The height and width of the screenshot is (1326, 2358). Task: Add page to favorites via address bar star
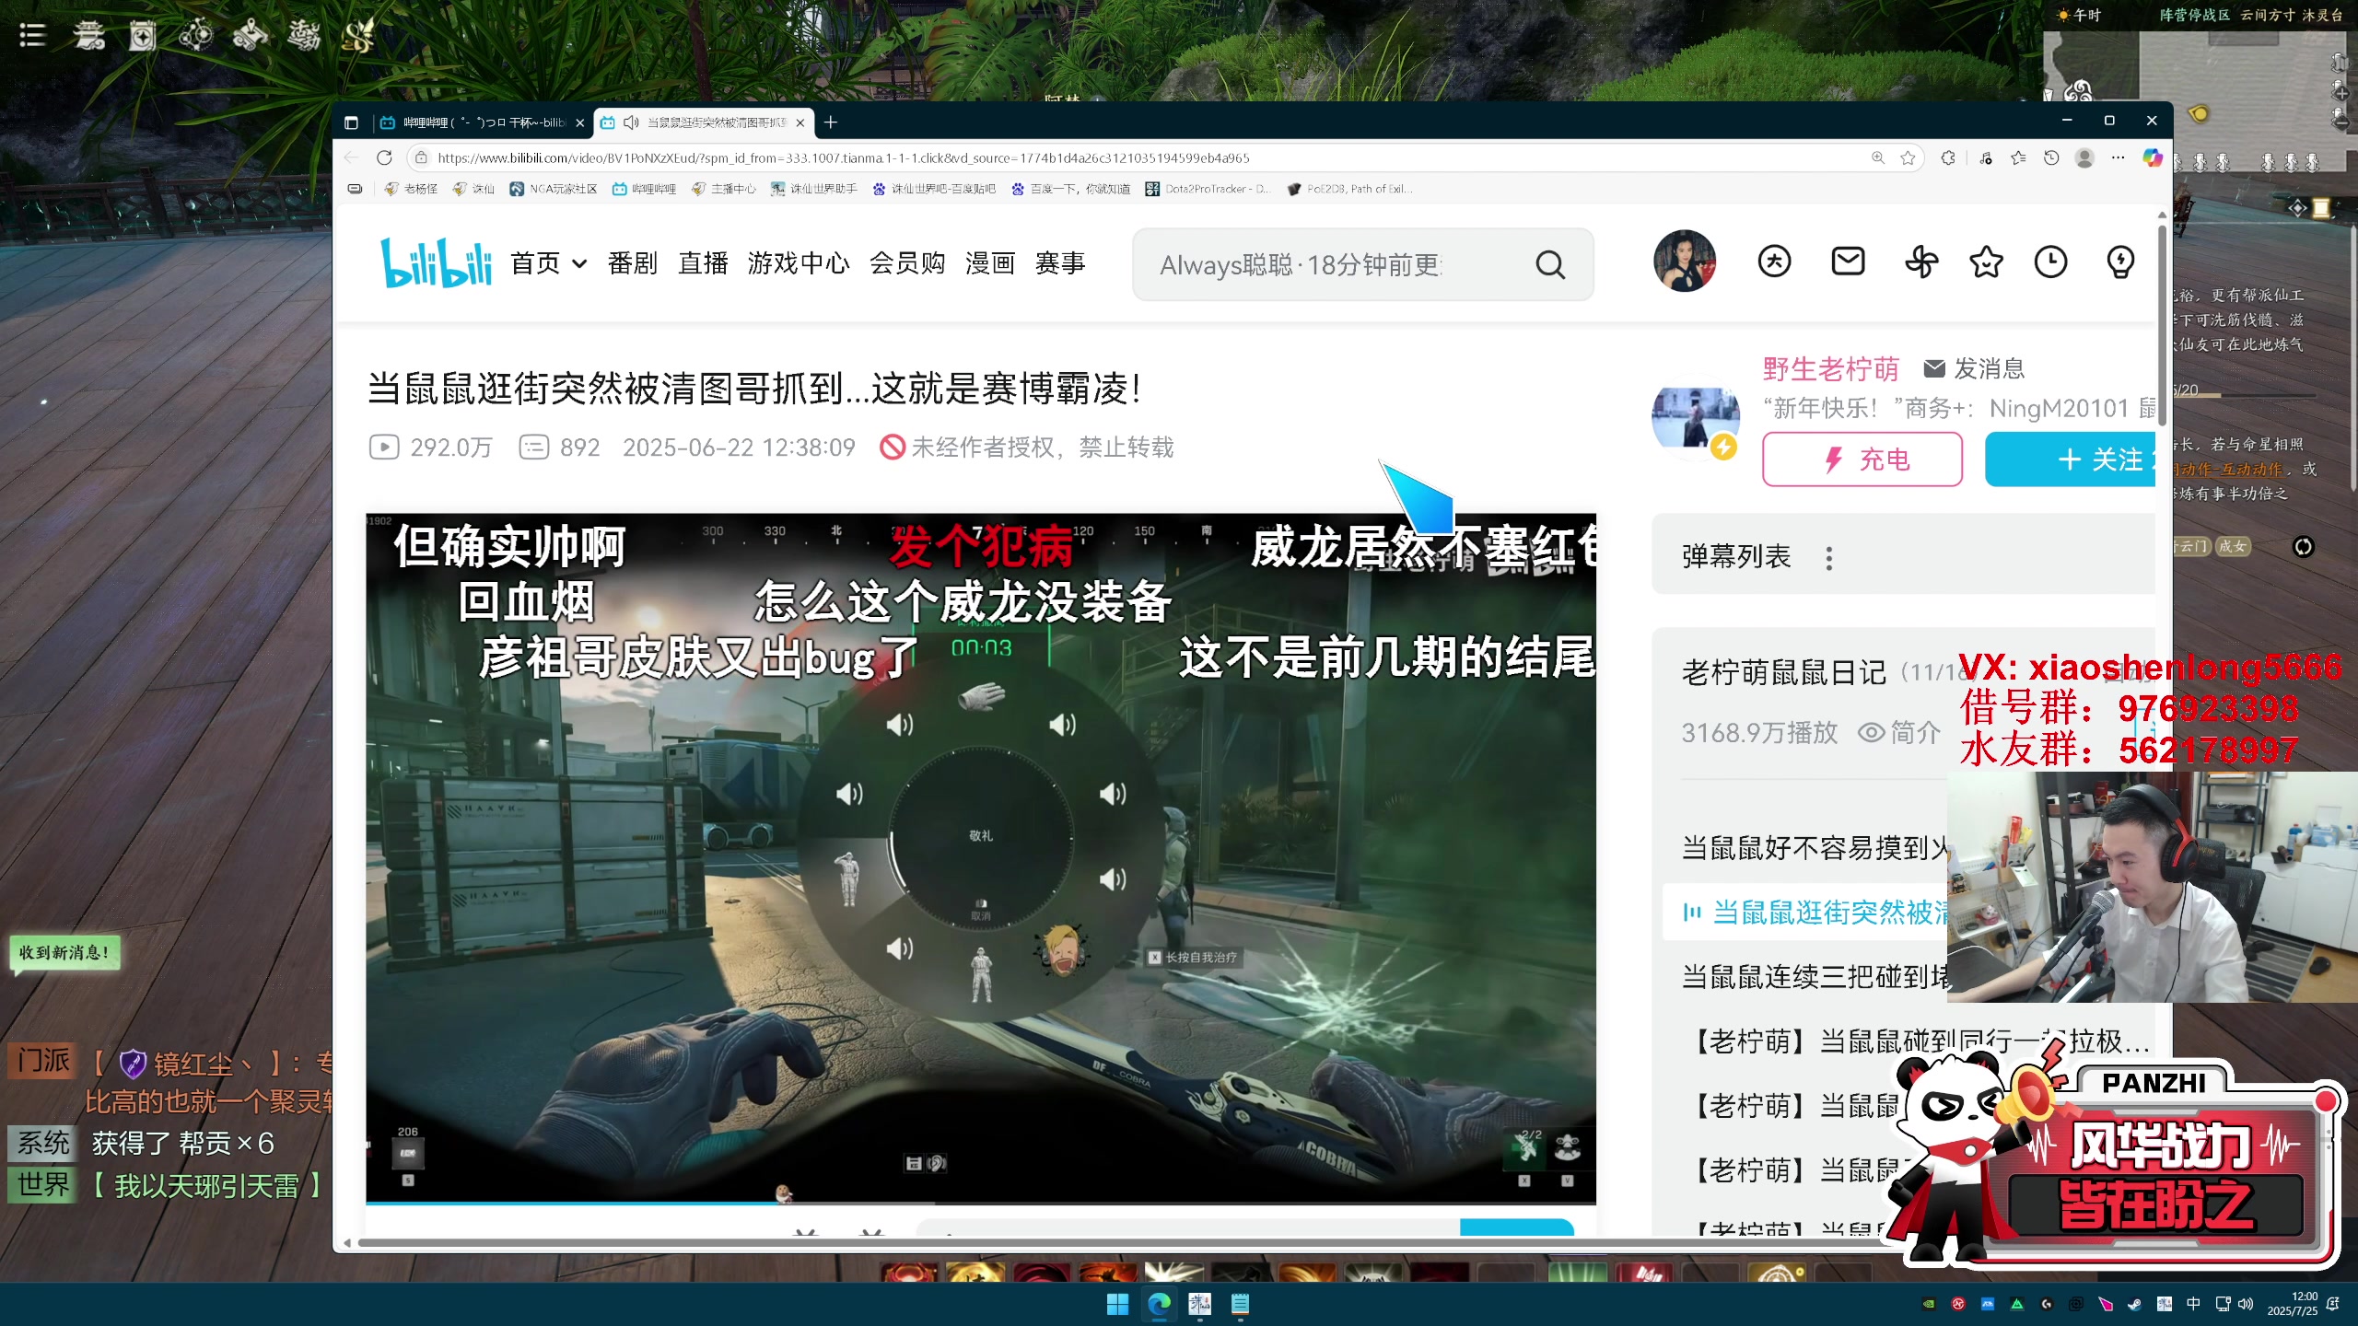coord(1908,157)
